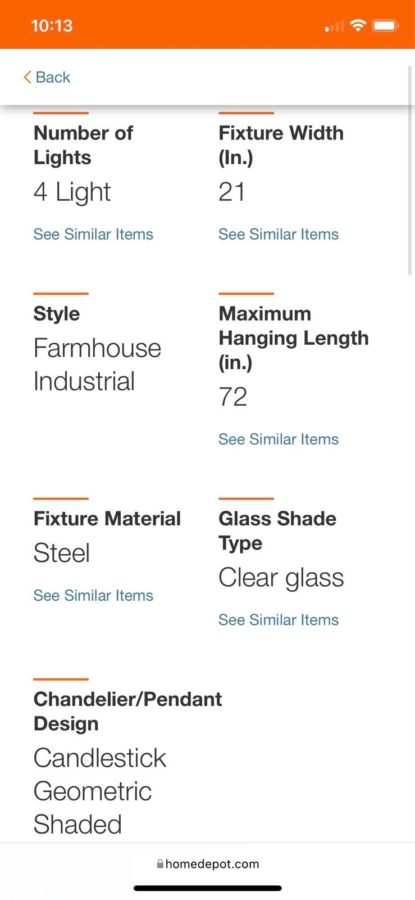Tap the 4 Light specification value
The height and width of the screenshot is (900, 415).
pyautogui.click(x=72, y=192)
